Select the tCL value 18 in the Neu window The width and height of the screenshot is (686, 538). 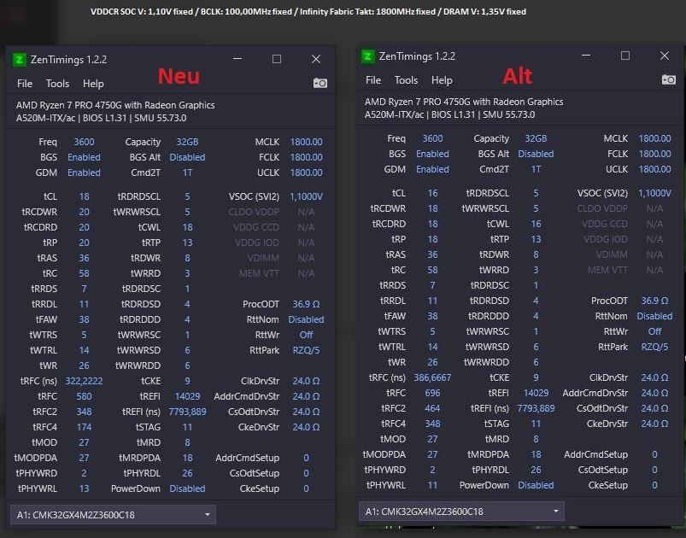click(x=84, y=196)
